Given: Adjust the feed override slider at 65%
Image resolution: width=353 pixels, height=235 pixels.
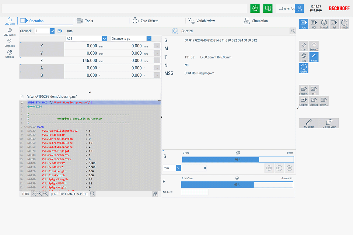Looking at the screenshot, I should [237, 185].
